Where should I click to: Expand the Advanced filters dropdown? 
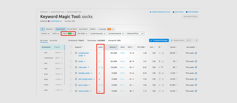(x=135, y=34)
